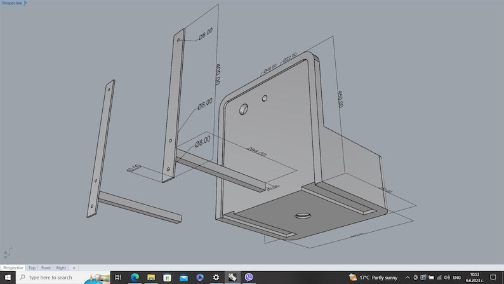This screenshot has width=504, height=284.
Task: Open the Perspective viewport title dropdown arrow
Action: (26, 3)
